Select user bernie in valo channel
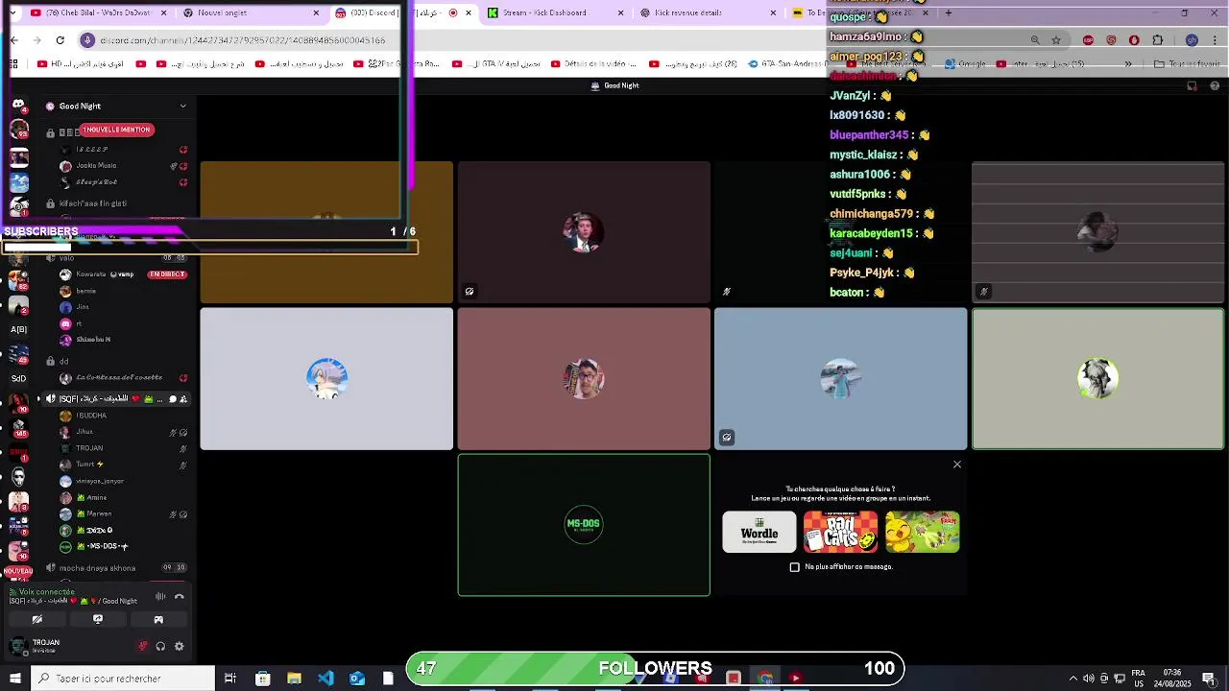The height and width of the screenshot is (691, 1229). click(86, 291)
